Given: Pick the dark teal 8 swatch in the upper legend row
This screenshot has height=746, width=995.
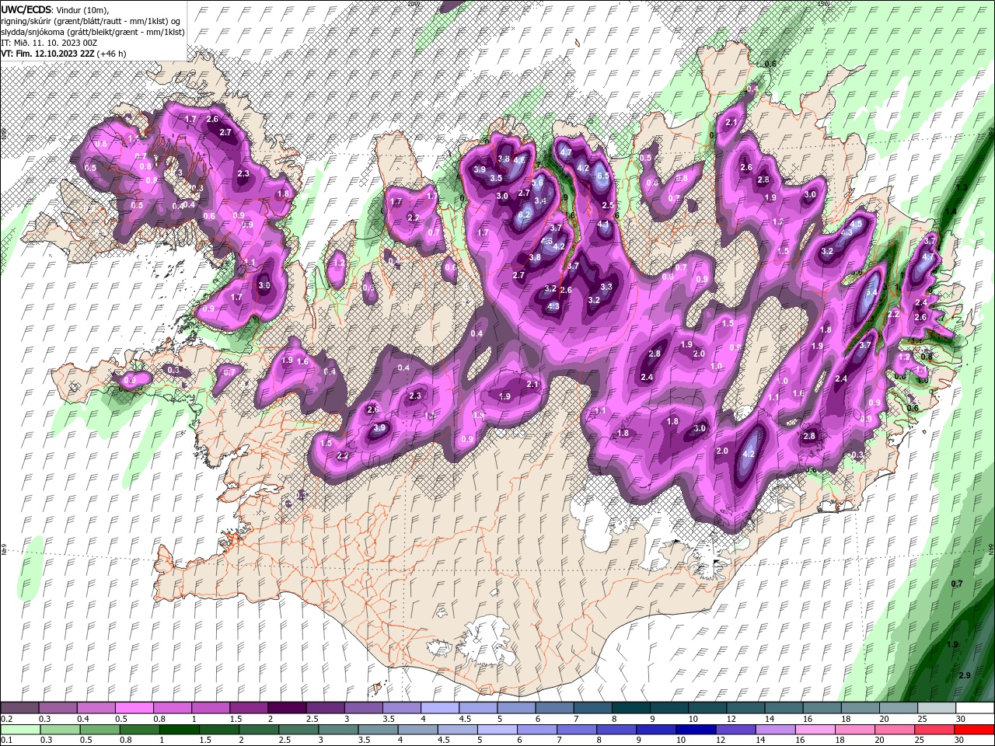Looking at the screenshot, I should click(631, 708).
